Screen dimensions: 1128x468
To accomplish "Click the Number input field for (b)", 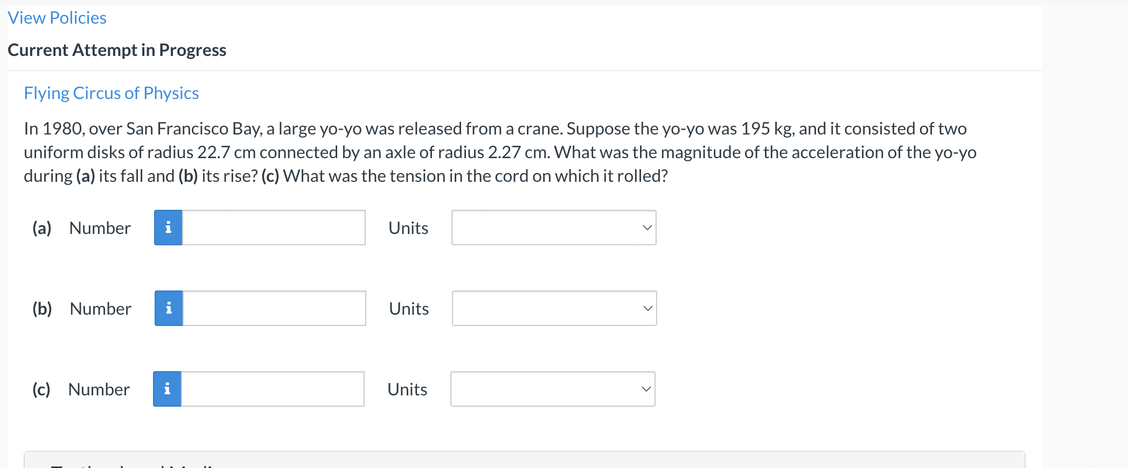I will pos(274,308).
